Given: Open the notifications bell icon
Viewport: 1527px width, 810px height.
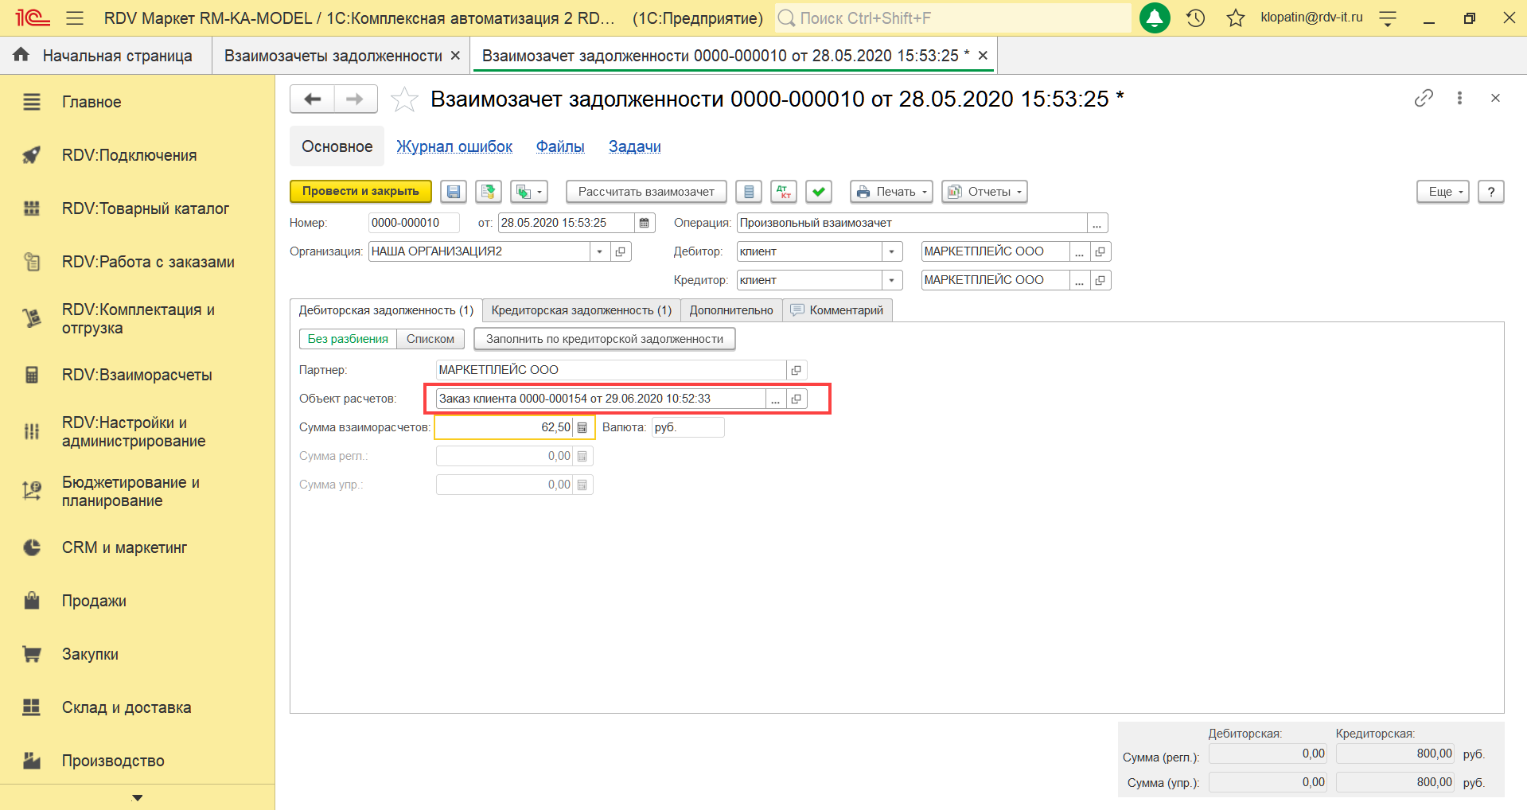Looking at the screenshot, I should (1154, 18).
